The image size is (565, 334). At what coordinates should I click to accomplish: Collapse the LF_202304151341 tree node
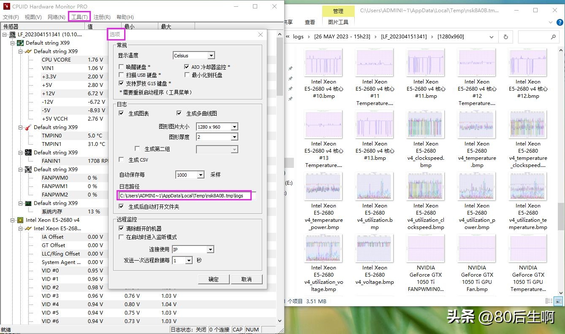pyautogui.click(x=3, y=35)
